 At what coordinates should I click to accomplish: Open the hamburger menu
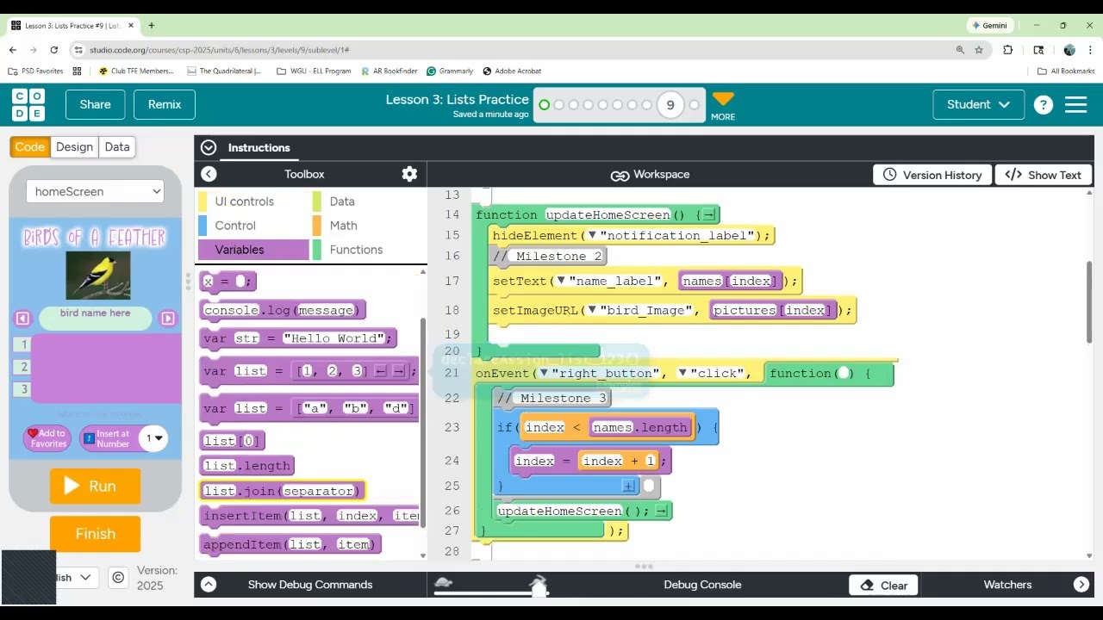pos(1075,105)
